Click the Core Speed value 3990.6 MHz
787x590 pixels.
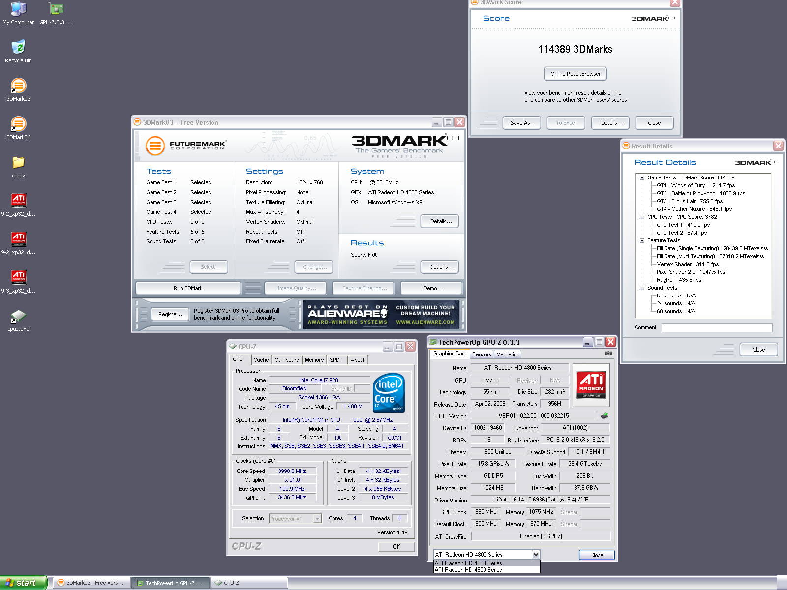[x=292, y=471]
